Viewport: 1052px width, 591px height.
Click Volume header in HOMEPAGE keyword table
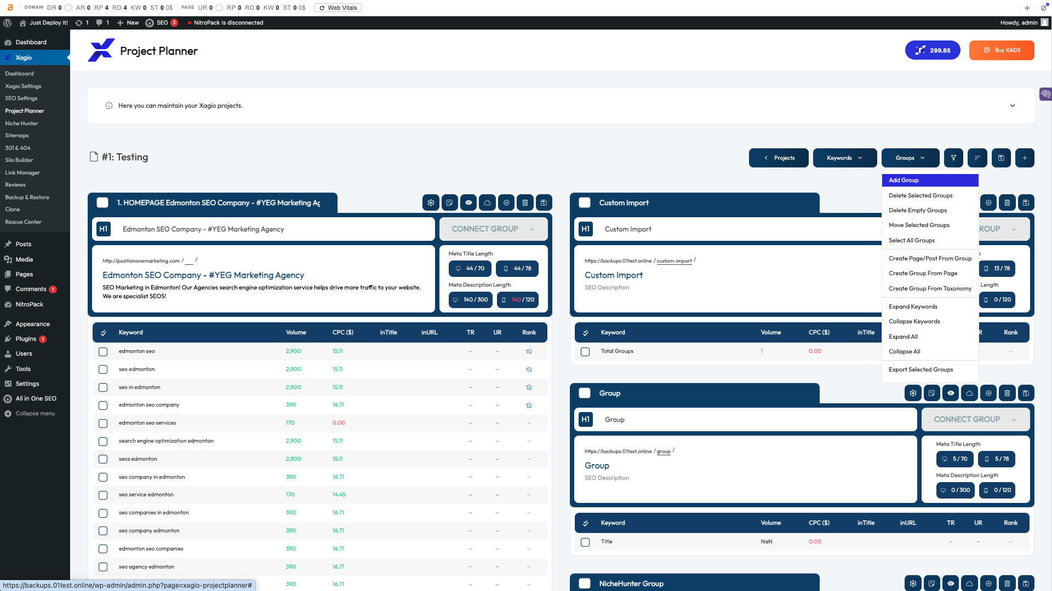pyautogui.click(x=296, y=333)
